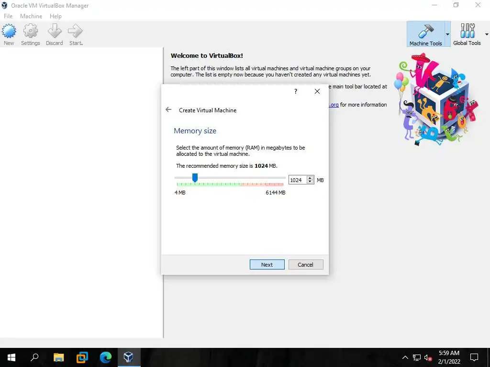
Task: Click the network tray icon
Action: click(417, 357)
